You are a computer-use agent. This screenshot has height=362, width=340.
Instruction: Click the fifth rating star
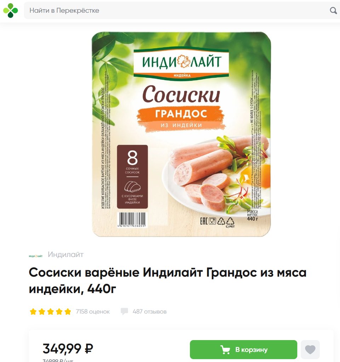coord(68,311)
